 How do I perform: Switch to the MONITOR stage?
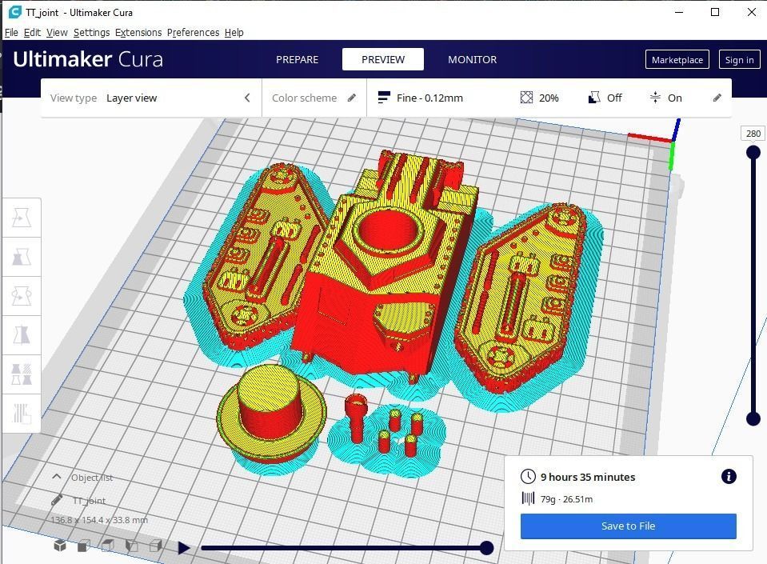(x=472, y=59)
